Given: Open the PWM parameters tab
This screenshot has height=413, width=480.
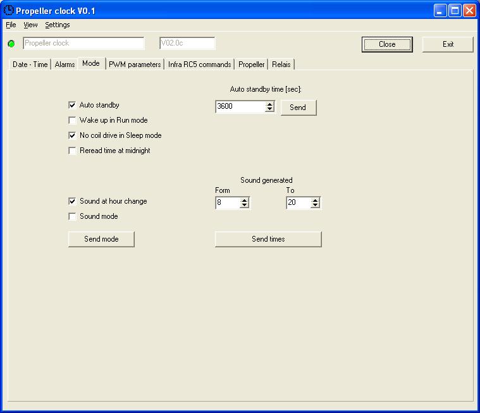Looking at the screenshot, I should click(135, 65).
